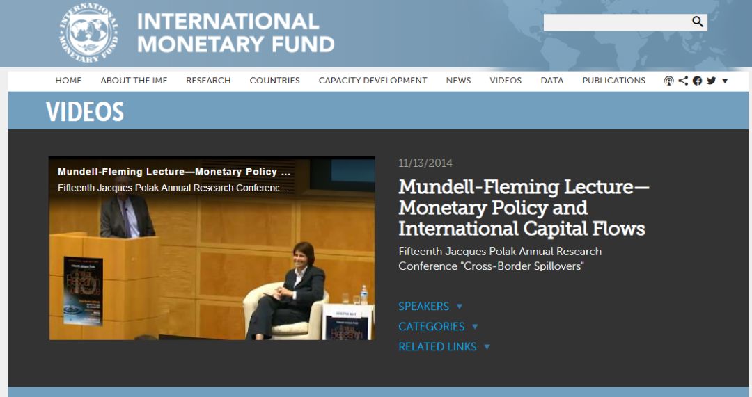Image resolution: width=752 pixels, height=397 pixels.
Task: Play the Mundell-Fleming Lecture video thumbnail
Action: (212, 248)
